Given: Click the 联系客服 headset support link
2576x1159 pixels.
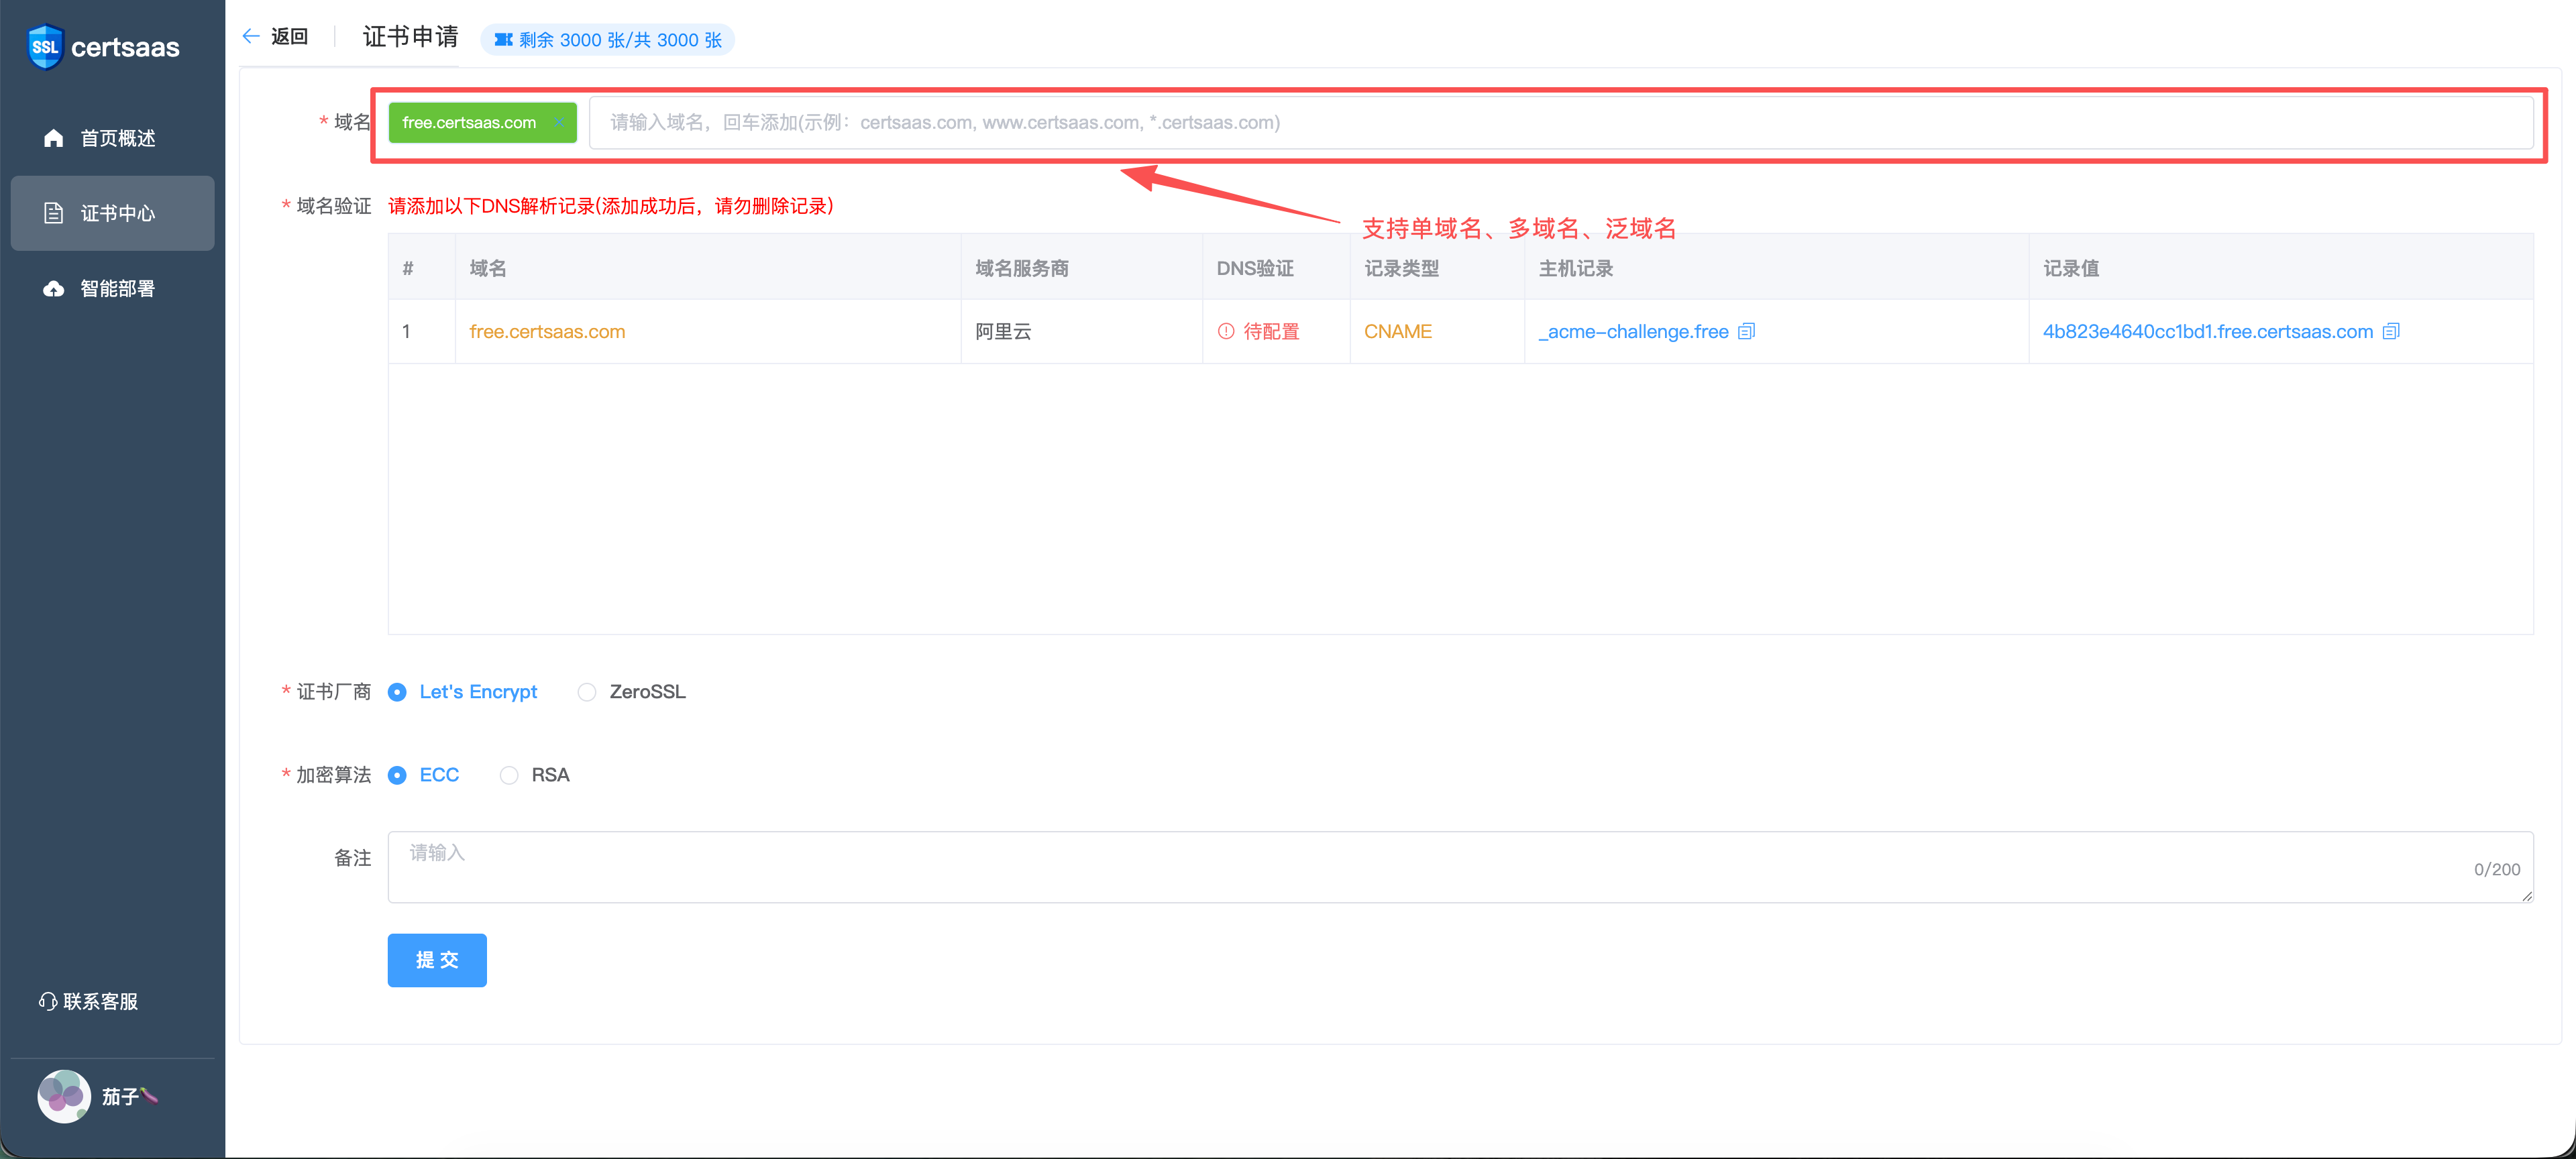Looking at the screenshot, I should click(88, 1001).
